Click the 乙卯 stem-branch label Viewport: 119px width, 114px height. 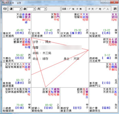pos(29,81)
